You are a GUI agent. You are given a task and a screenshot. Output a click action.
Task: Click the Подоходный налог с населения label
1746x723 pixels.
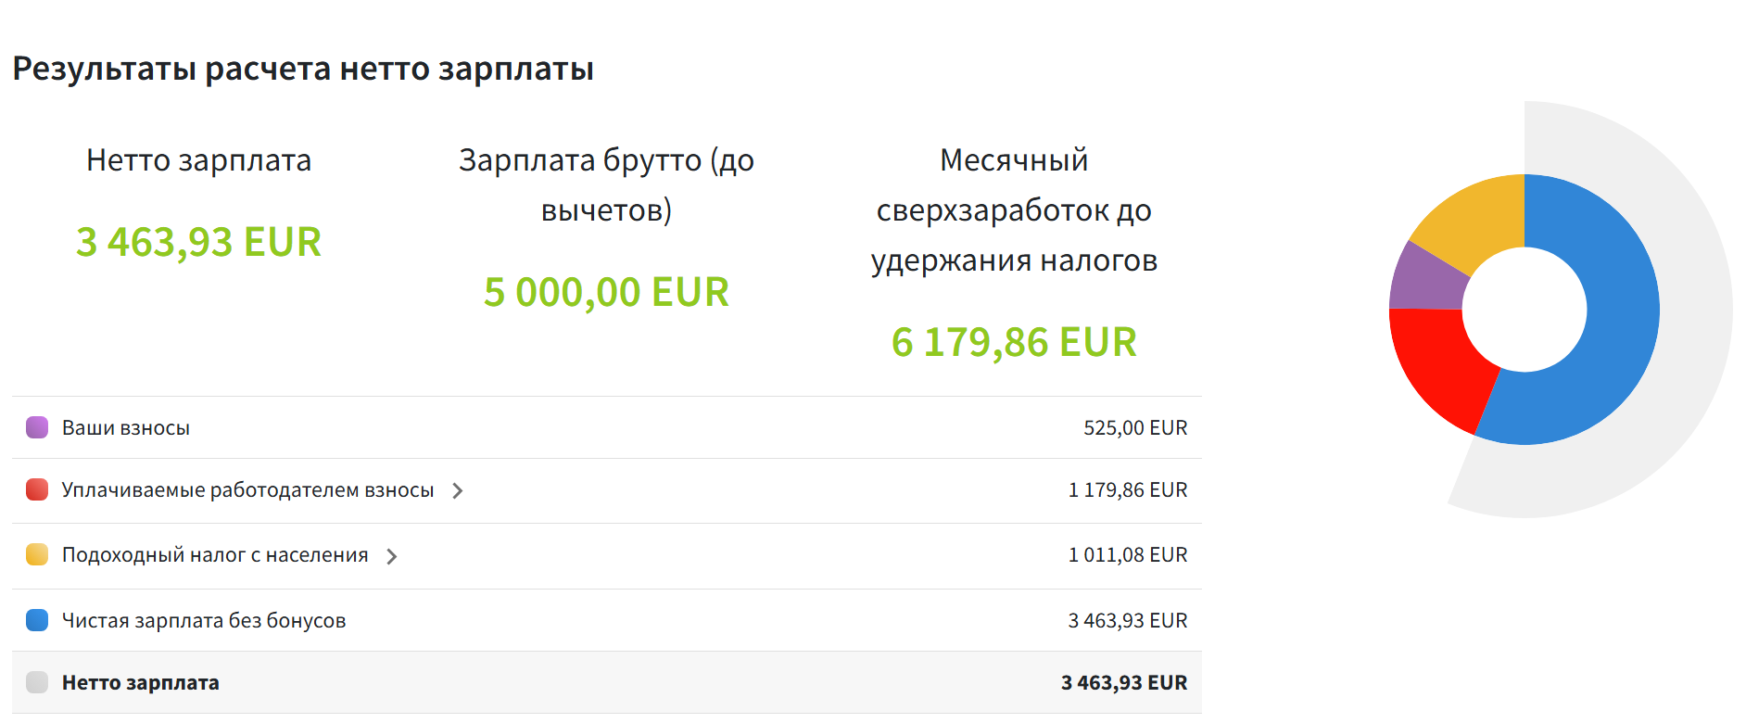coord(214,554)
